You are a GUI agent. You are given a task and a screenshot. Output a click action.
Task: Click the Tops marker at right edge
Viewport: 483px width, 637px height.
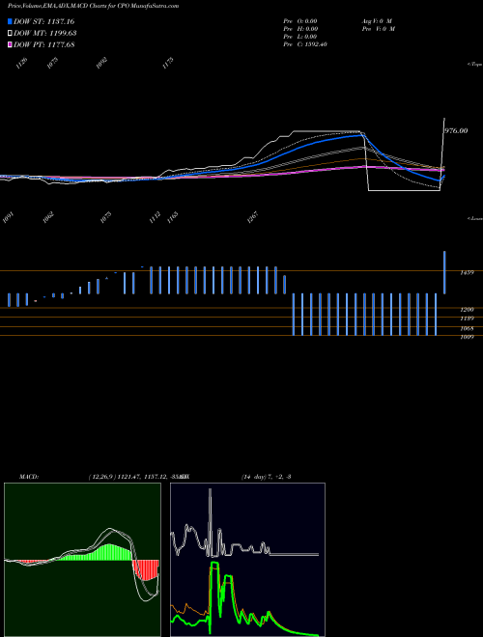point(475,65)
